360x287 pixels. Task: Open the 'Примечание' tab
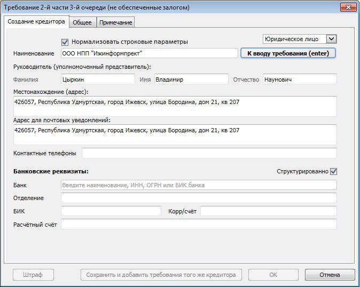coord(115,22)
